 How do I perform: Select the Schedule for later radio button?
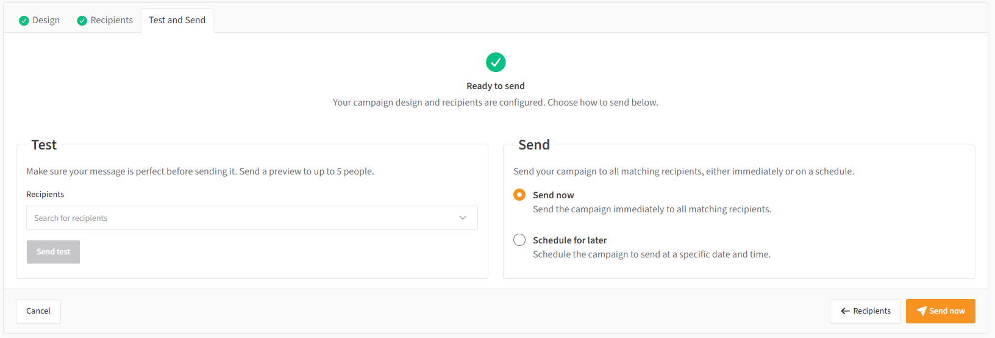point(519,240)
